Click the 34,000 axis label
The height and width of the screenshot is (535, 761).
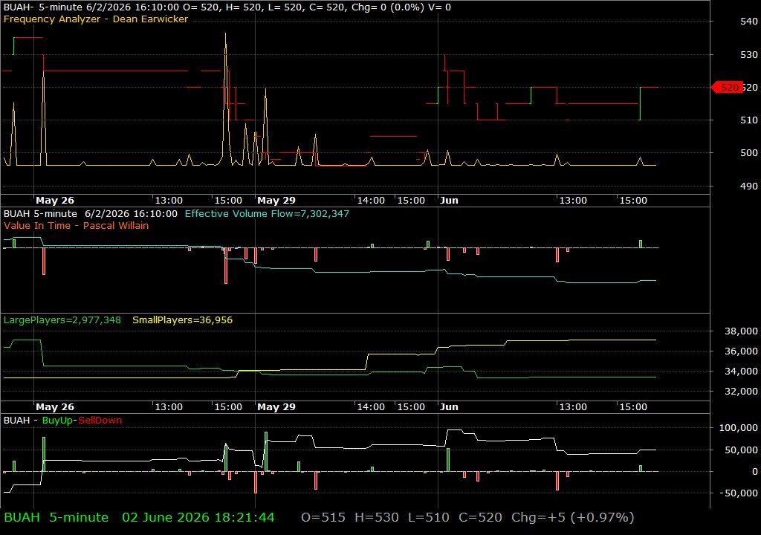tap(741, 371)
